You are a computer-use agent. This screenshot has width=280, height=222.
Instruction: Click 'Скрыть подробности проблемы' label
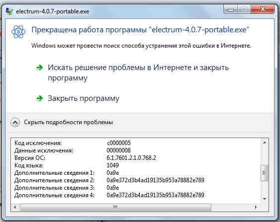pos(69,122)
